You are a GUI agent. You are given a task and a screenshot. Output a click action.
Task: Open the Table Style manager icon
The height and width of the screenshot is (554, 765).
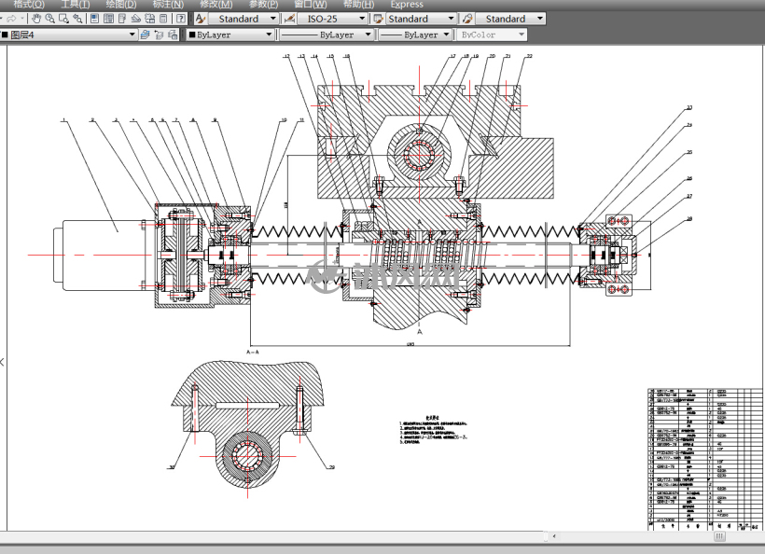tap(378, 19)
